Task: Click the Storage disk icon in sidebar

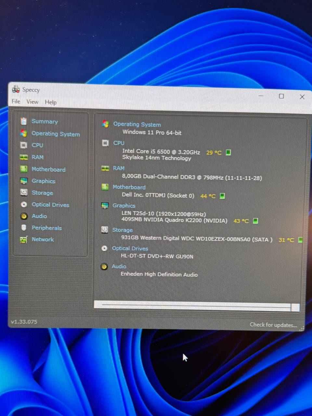Action: [24, 192]
